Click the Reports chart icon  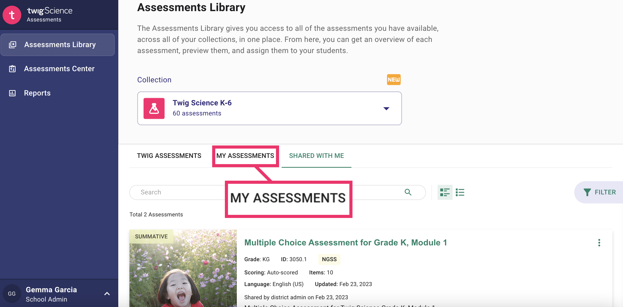coord(12,93)
